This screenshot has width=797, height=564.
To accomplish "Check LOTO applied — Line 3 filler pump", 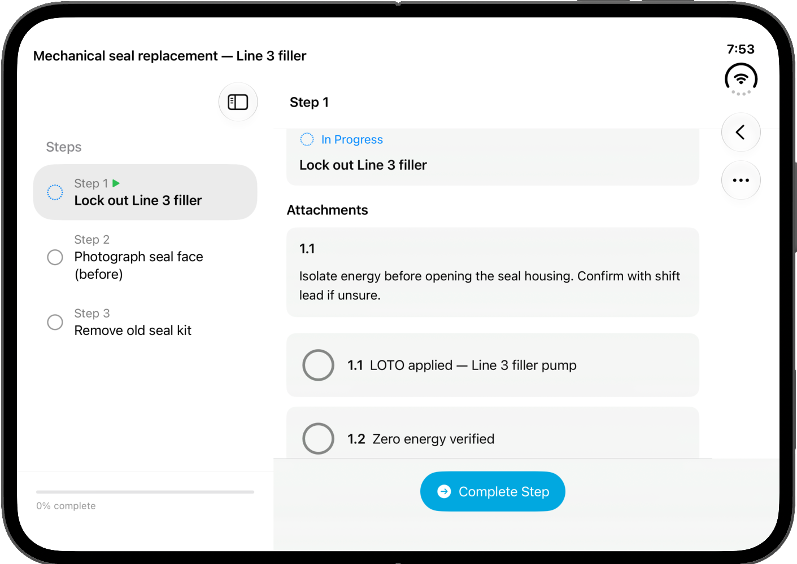I will [318, 365].
